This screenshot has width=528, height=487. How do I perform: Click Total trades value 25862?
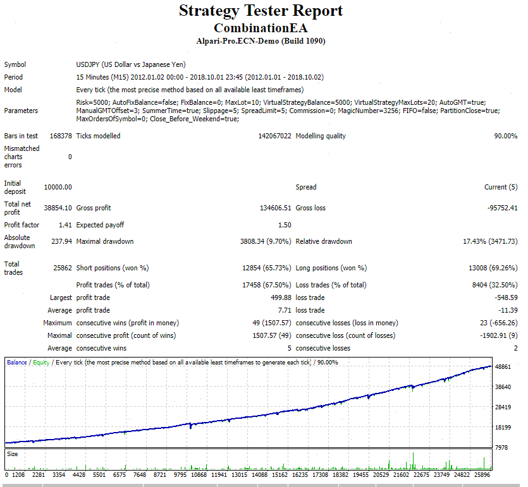pyautogui.click(x=63, y=268)
